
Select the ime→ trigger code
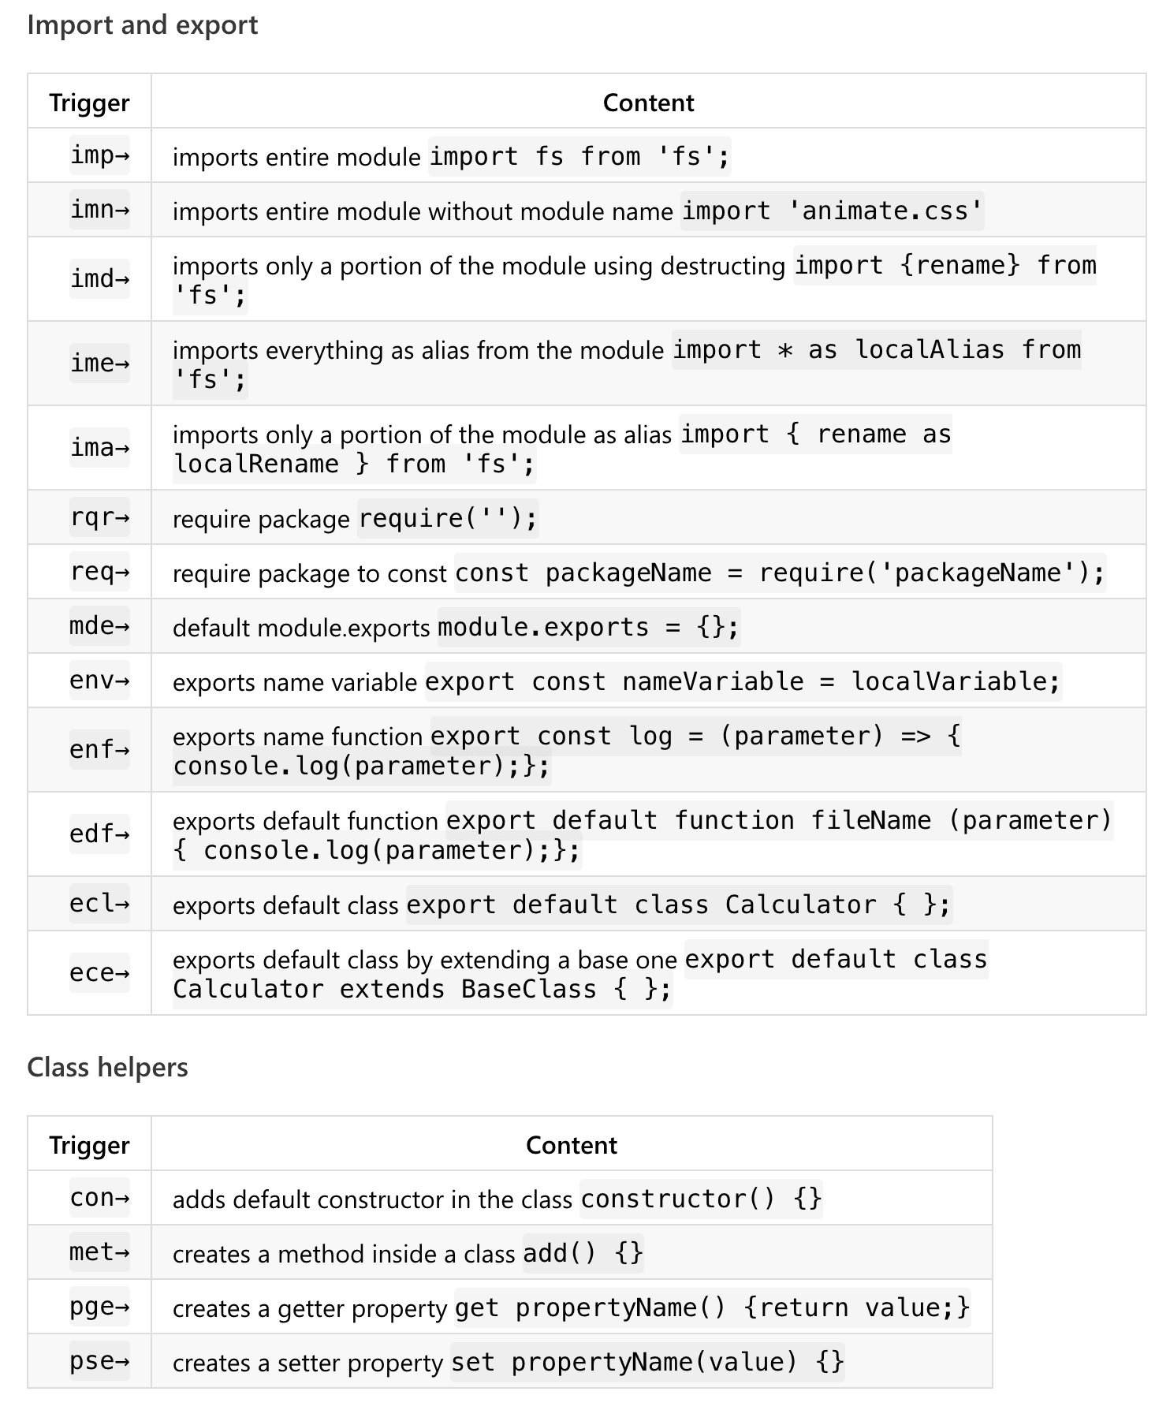click(x=99, y=364)
